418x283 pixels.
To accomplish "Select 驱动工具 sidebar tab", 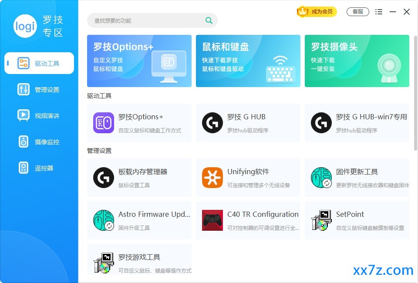I will click(x=39, y=63).
